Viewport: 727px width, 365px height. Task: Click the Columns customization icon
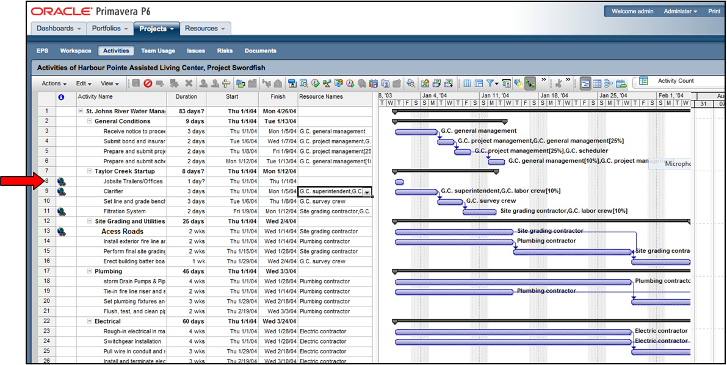[x=467, y=83]
